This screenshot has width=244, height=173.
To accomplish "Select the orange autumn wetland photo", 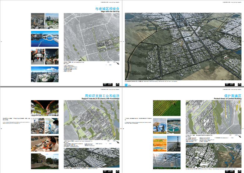I will 160,144.
